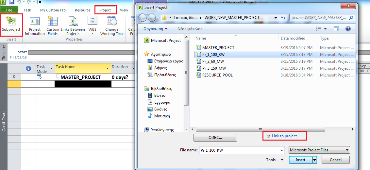Select the Project ribbon tab
The height and width of the screenshot is (170, 370).
(x=105, y=10)
